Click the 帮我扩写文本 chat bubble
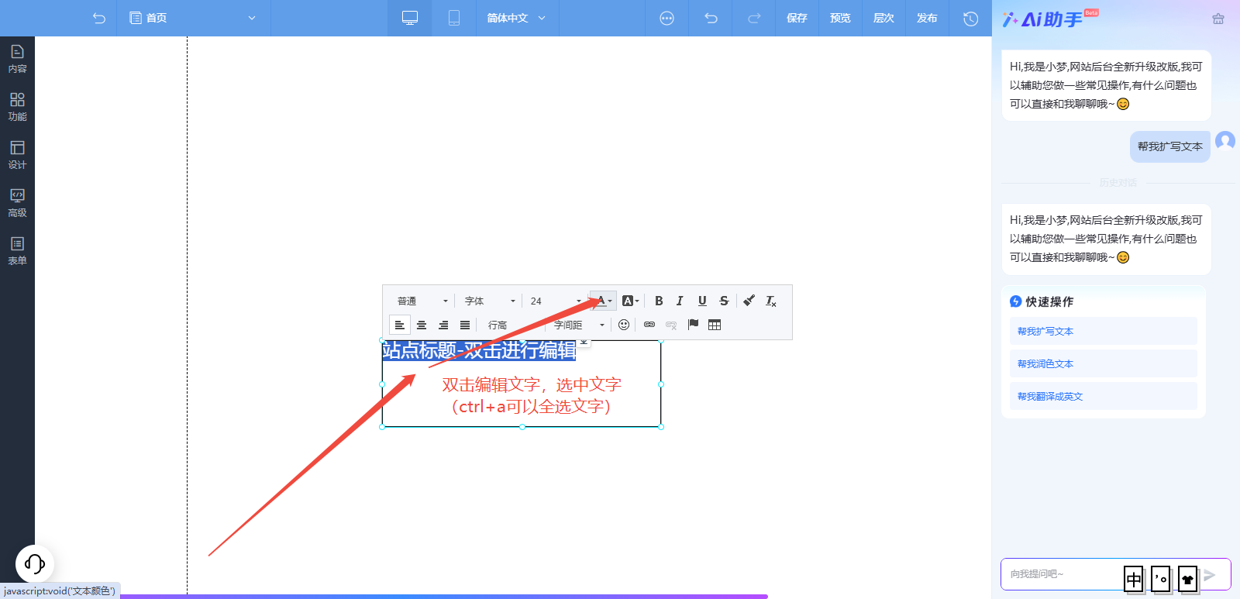The width and height of the screenshot is (1240, 599). pos(1170,146)
